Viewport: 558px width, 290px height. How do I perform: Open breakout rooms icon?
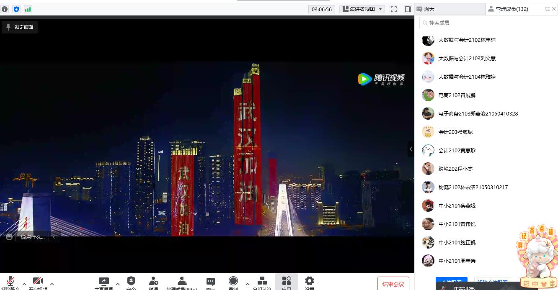coord(262,281)
